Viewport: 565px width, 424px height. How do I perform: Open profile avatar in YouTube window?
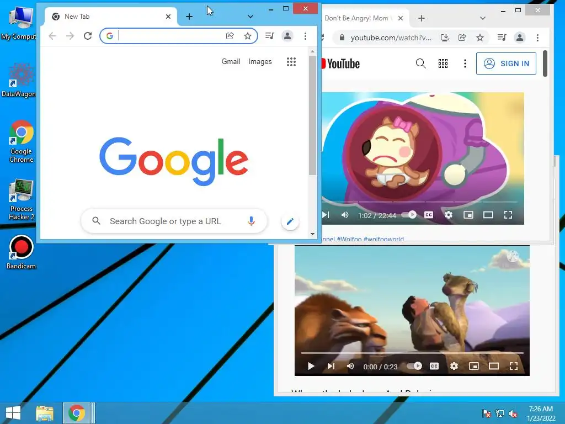pos(520,38)
